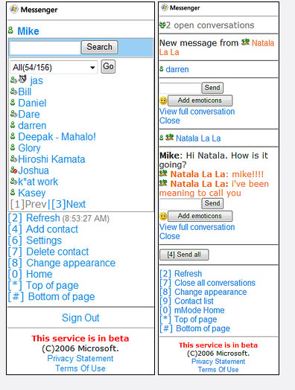Click the status icon beside Kasey
The height and width of the screenshot is (390, 295).
click(13, 192)
